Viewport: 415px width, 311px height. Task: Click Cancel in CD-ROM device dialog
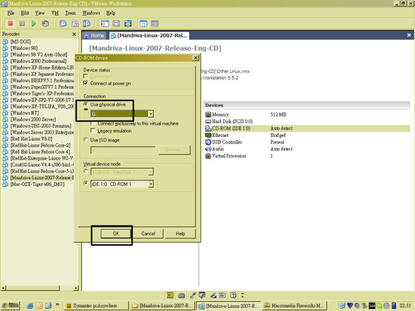(x=148, y=234)
